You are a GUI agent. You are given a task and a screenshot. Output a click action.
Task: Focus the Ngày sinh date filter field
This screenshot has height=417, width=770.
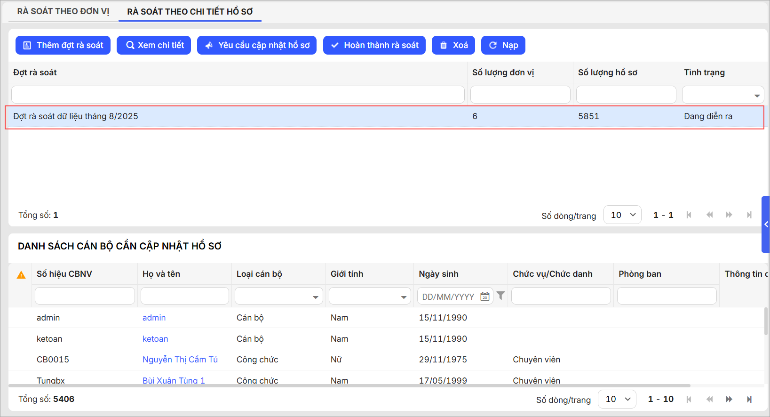point(448,297)
